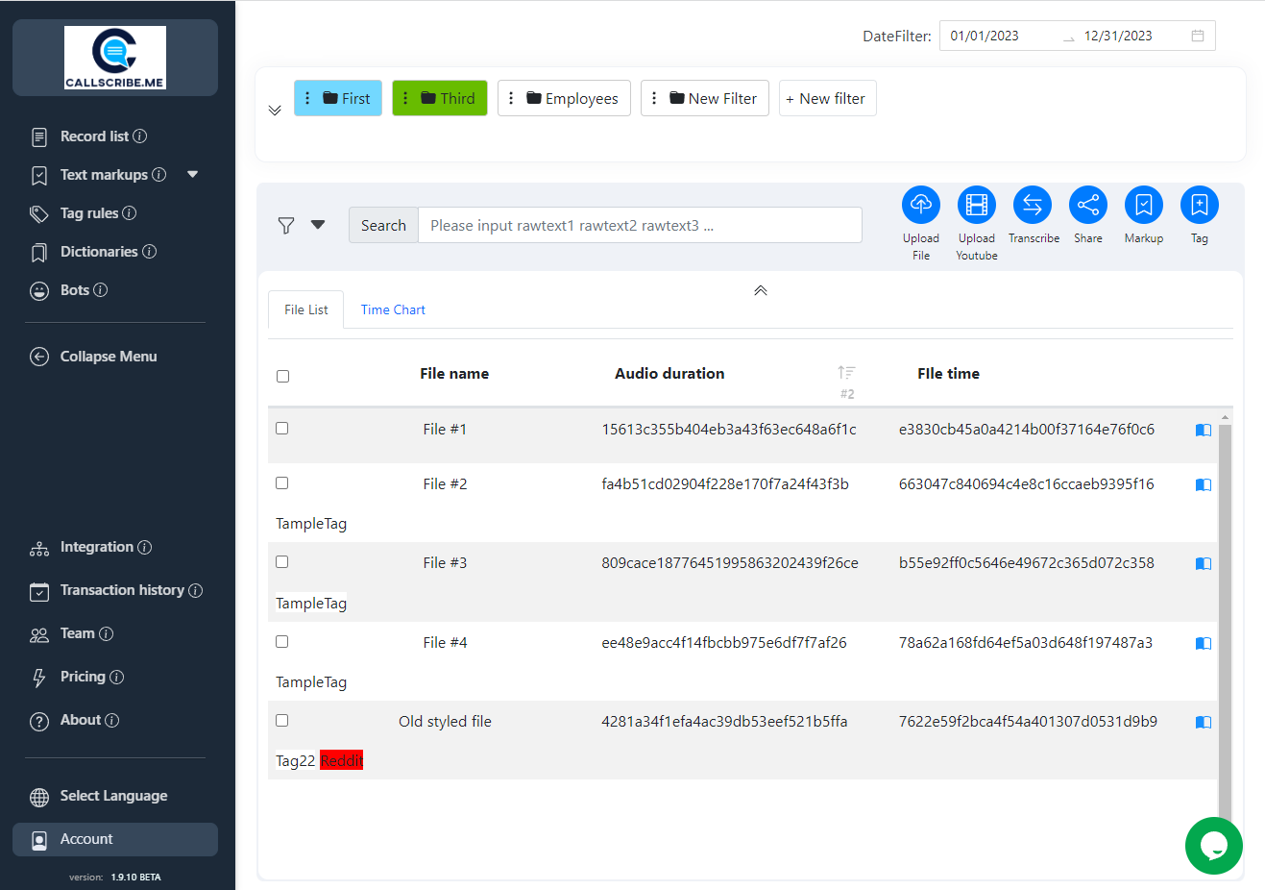
Task: Open the three-dot menu on Employees filter
Action: [x=511, y=98]
